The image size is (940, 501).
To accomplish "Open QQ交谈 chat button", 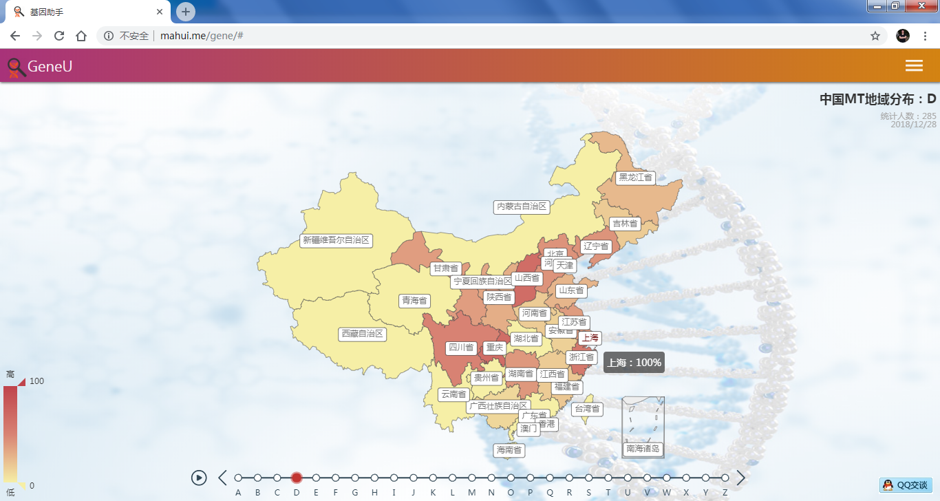I will click(x=906, y=485).
